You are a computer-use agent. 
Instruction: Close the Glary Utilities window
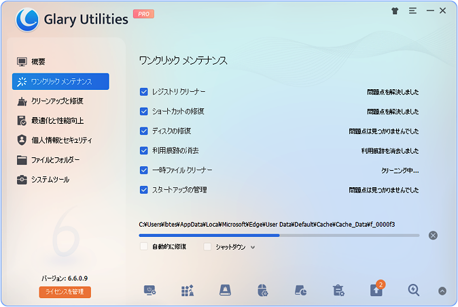pyautogui.click(x=443, y=11)
